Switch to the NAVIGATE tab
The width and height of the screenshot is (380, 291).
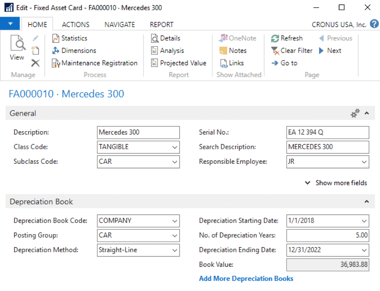120,25
